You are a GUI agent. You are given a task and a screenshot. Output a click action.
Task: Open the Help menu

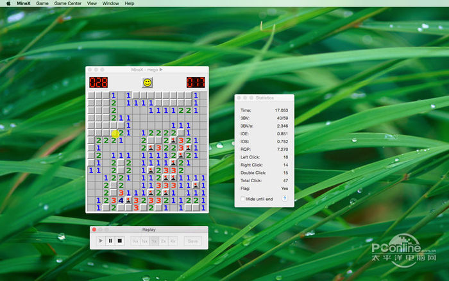pos(130,3)
